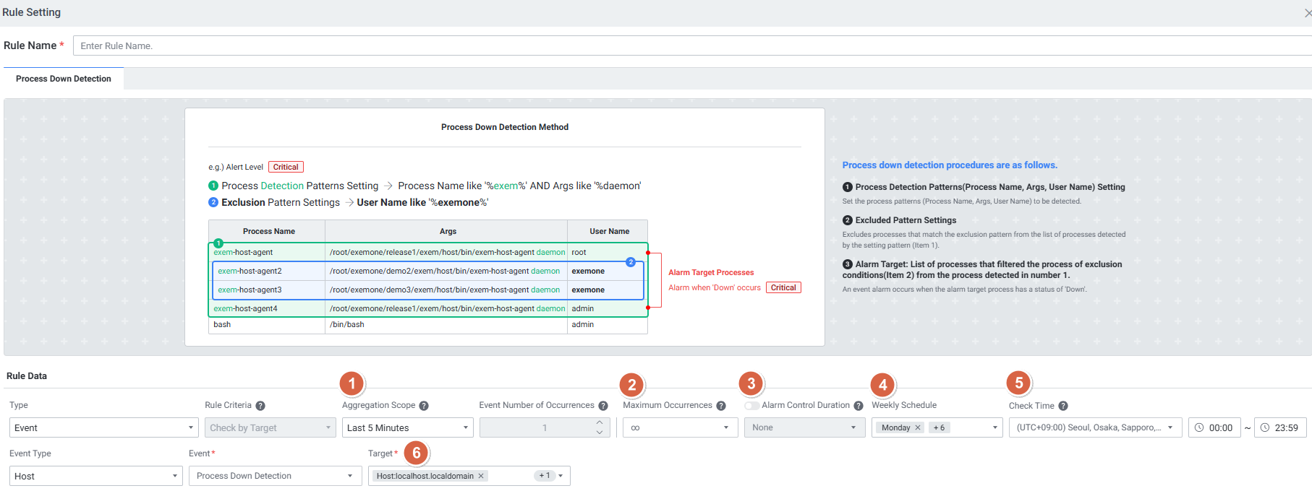
Task: Click the Alarm Control Duration help icon
Action: [859, 406]
